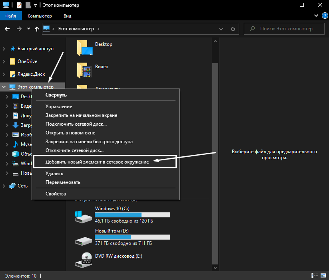The height and width of the screenshot is (280, 329).
Task: Collapse the Этот компьютер tree node
Action: click(x=3, y=87)
